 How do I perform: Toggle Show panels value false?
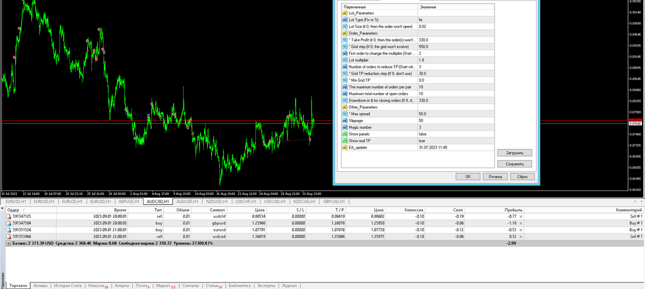click(456, 134)
